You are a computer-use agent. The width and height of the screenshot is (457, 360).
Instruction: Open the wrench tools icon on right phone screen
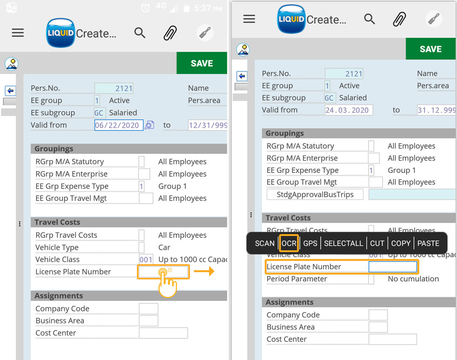pos(434,19)
